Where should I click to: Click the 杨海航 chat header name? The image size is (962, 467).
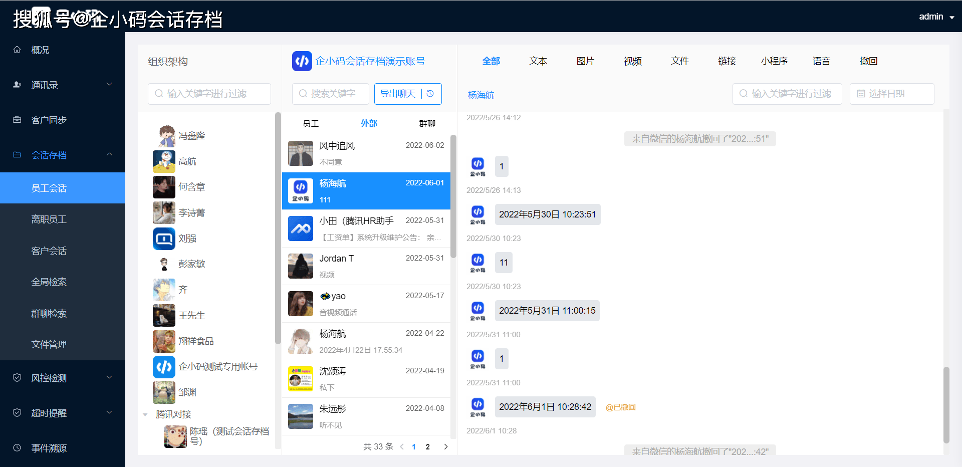(x=481, y=95)
